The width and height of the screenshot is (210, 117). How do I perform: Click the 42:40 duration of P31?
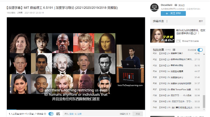(x=197, y=53)
